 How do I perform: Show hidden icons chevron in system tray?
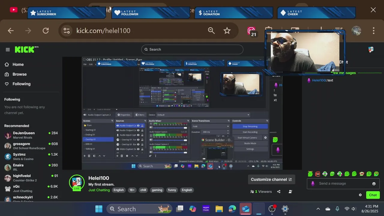coord(318,209)
